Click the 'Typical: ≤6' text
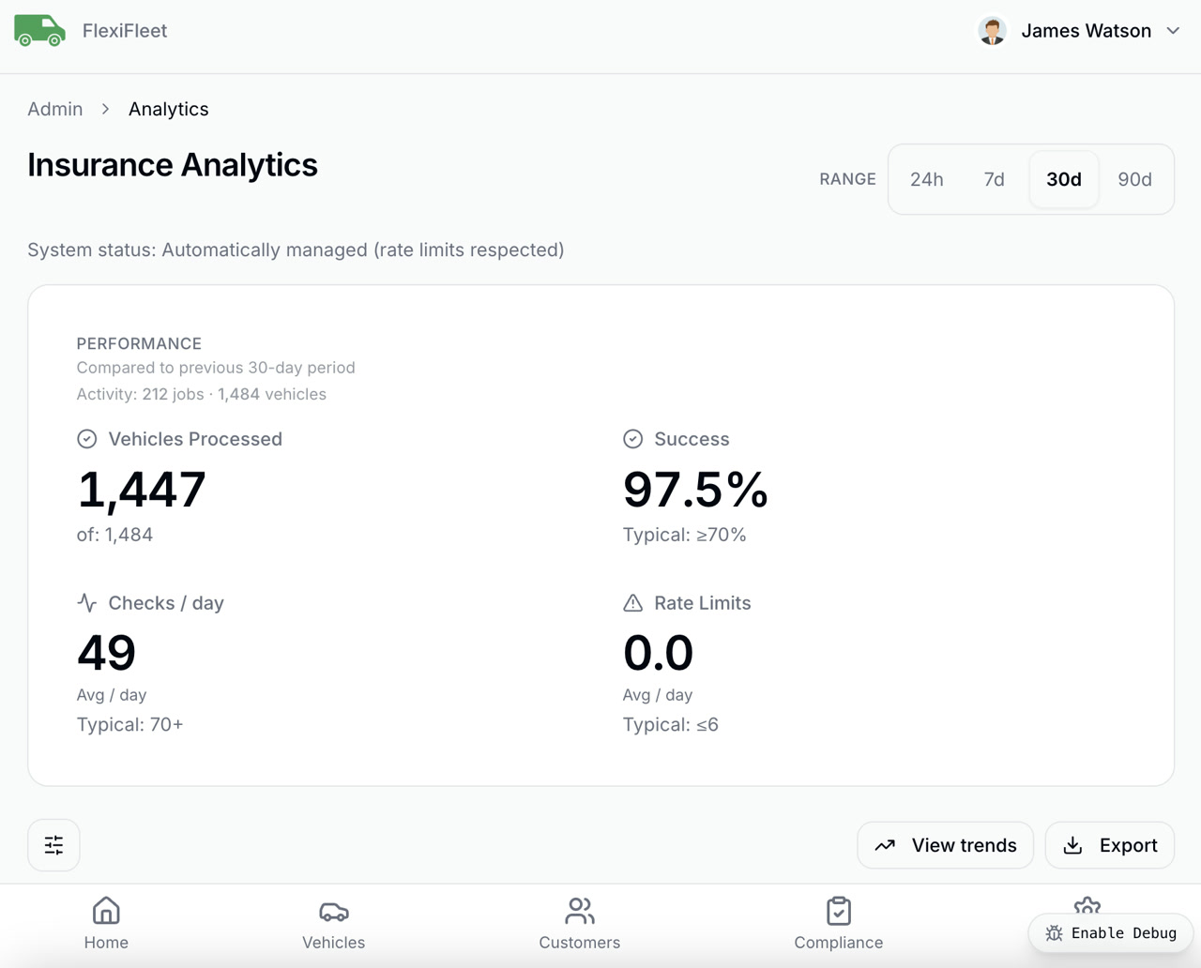1201x968 pixels. tap(671, 724)
